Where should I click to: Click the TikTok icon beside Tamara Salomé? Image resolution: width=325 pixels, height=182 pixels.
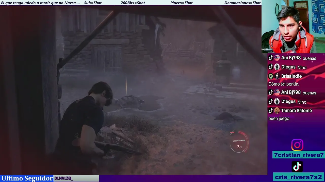(x=271, y=110)
